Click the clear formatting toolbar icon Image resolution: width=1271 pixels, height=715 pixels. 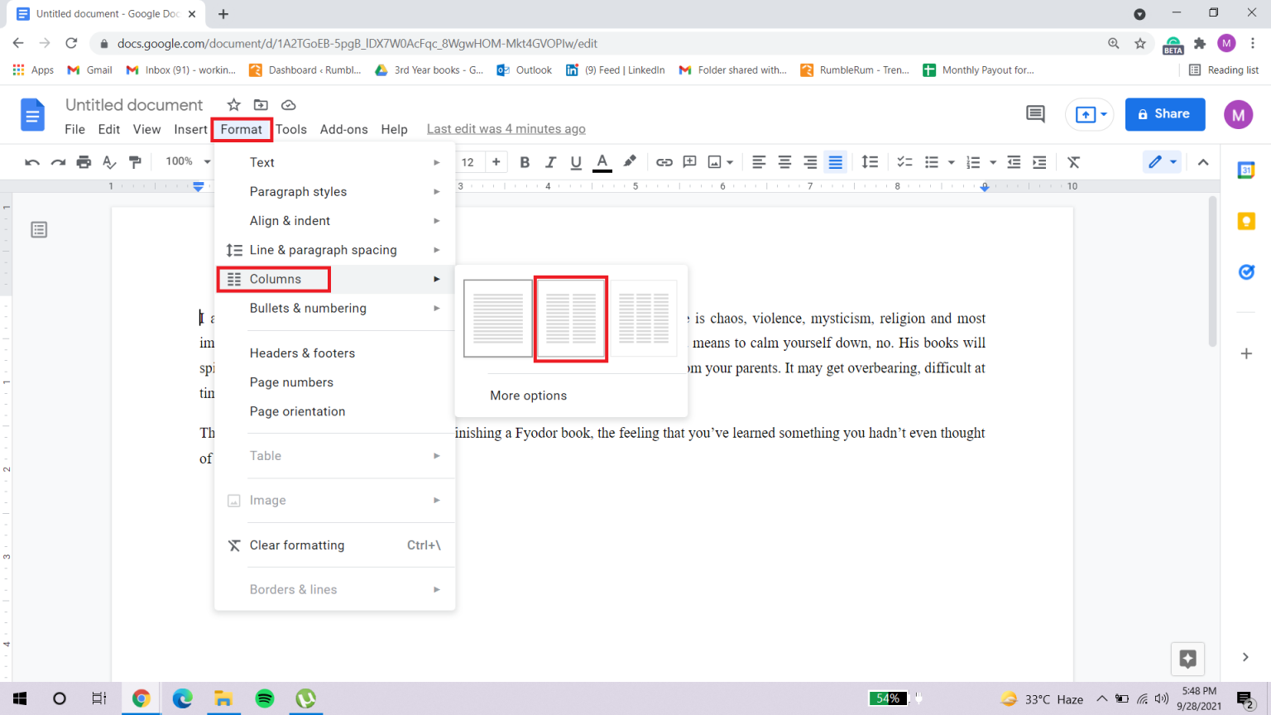click(x=1073, y=162)
